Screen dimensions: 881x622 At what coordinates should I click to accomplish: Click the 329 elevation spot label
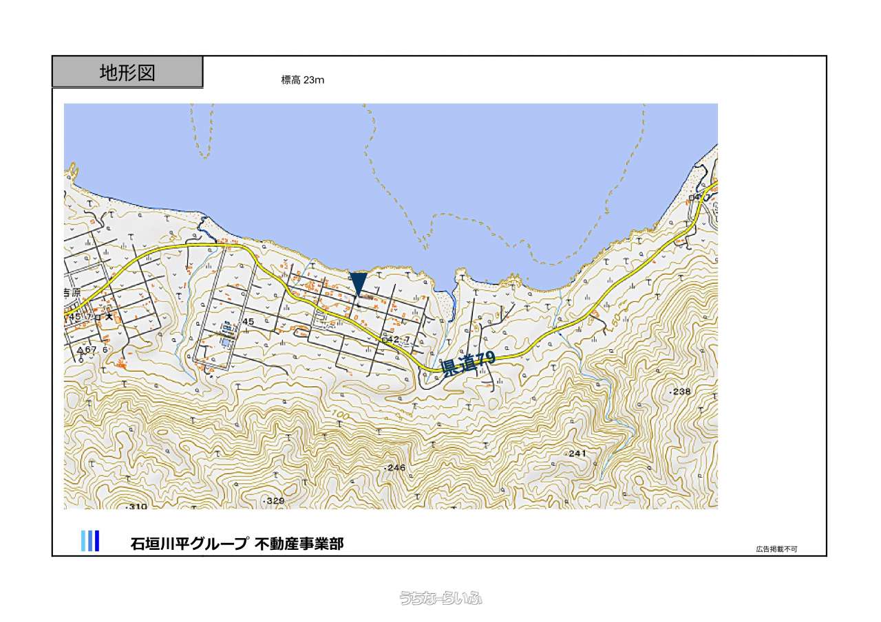[273, 501]
